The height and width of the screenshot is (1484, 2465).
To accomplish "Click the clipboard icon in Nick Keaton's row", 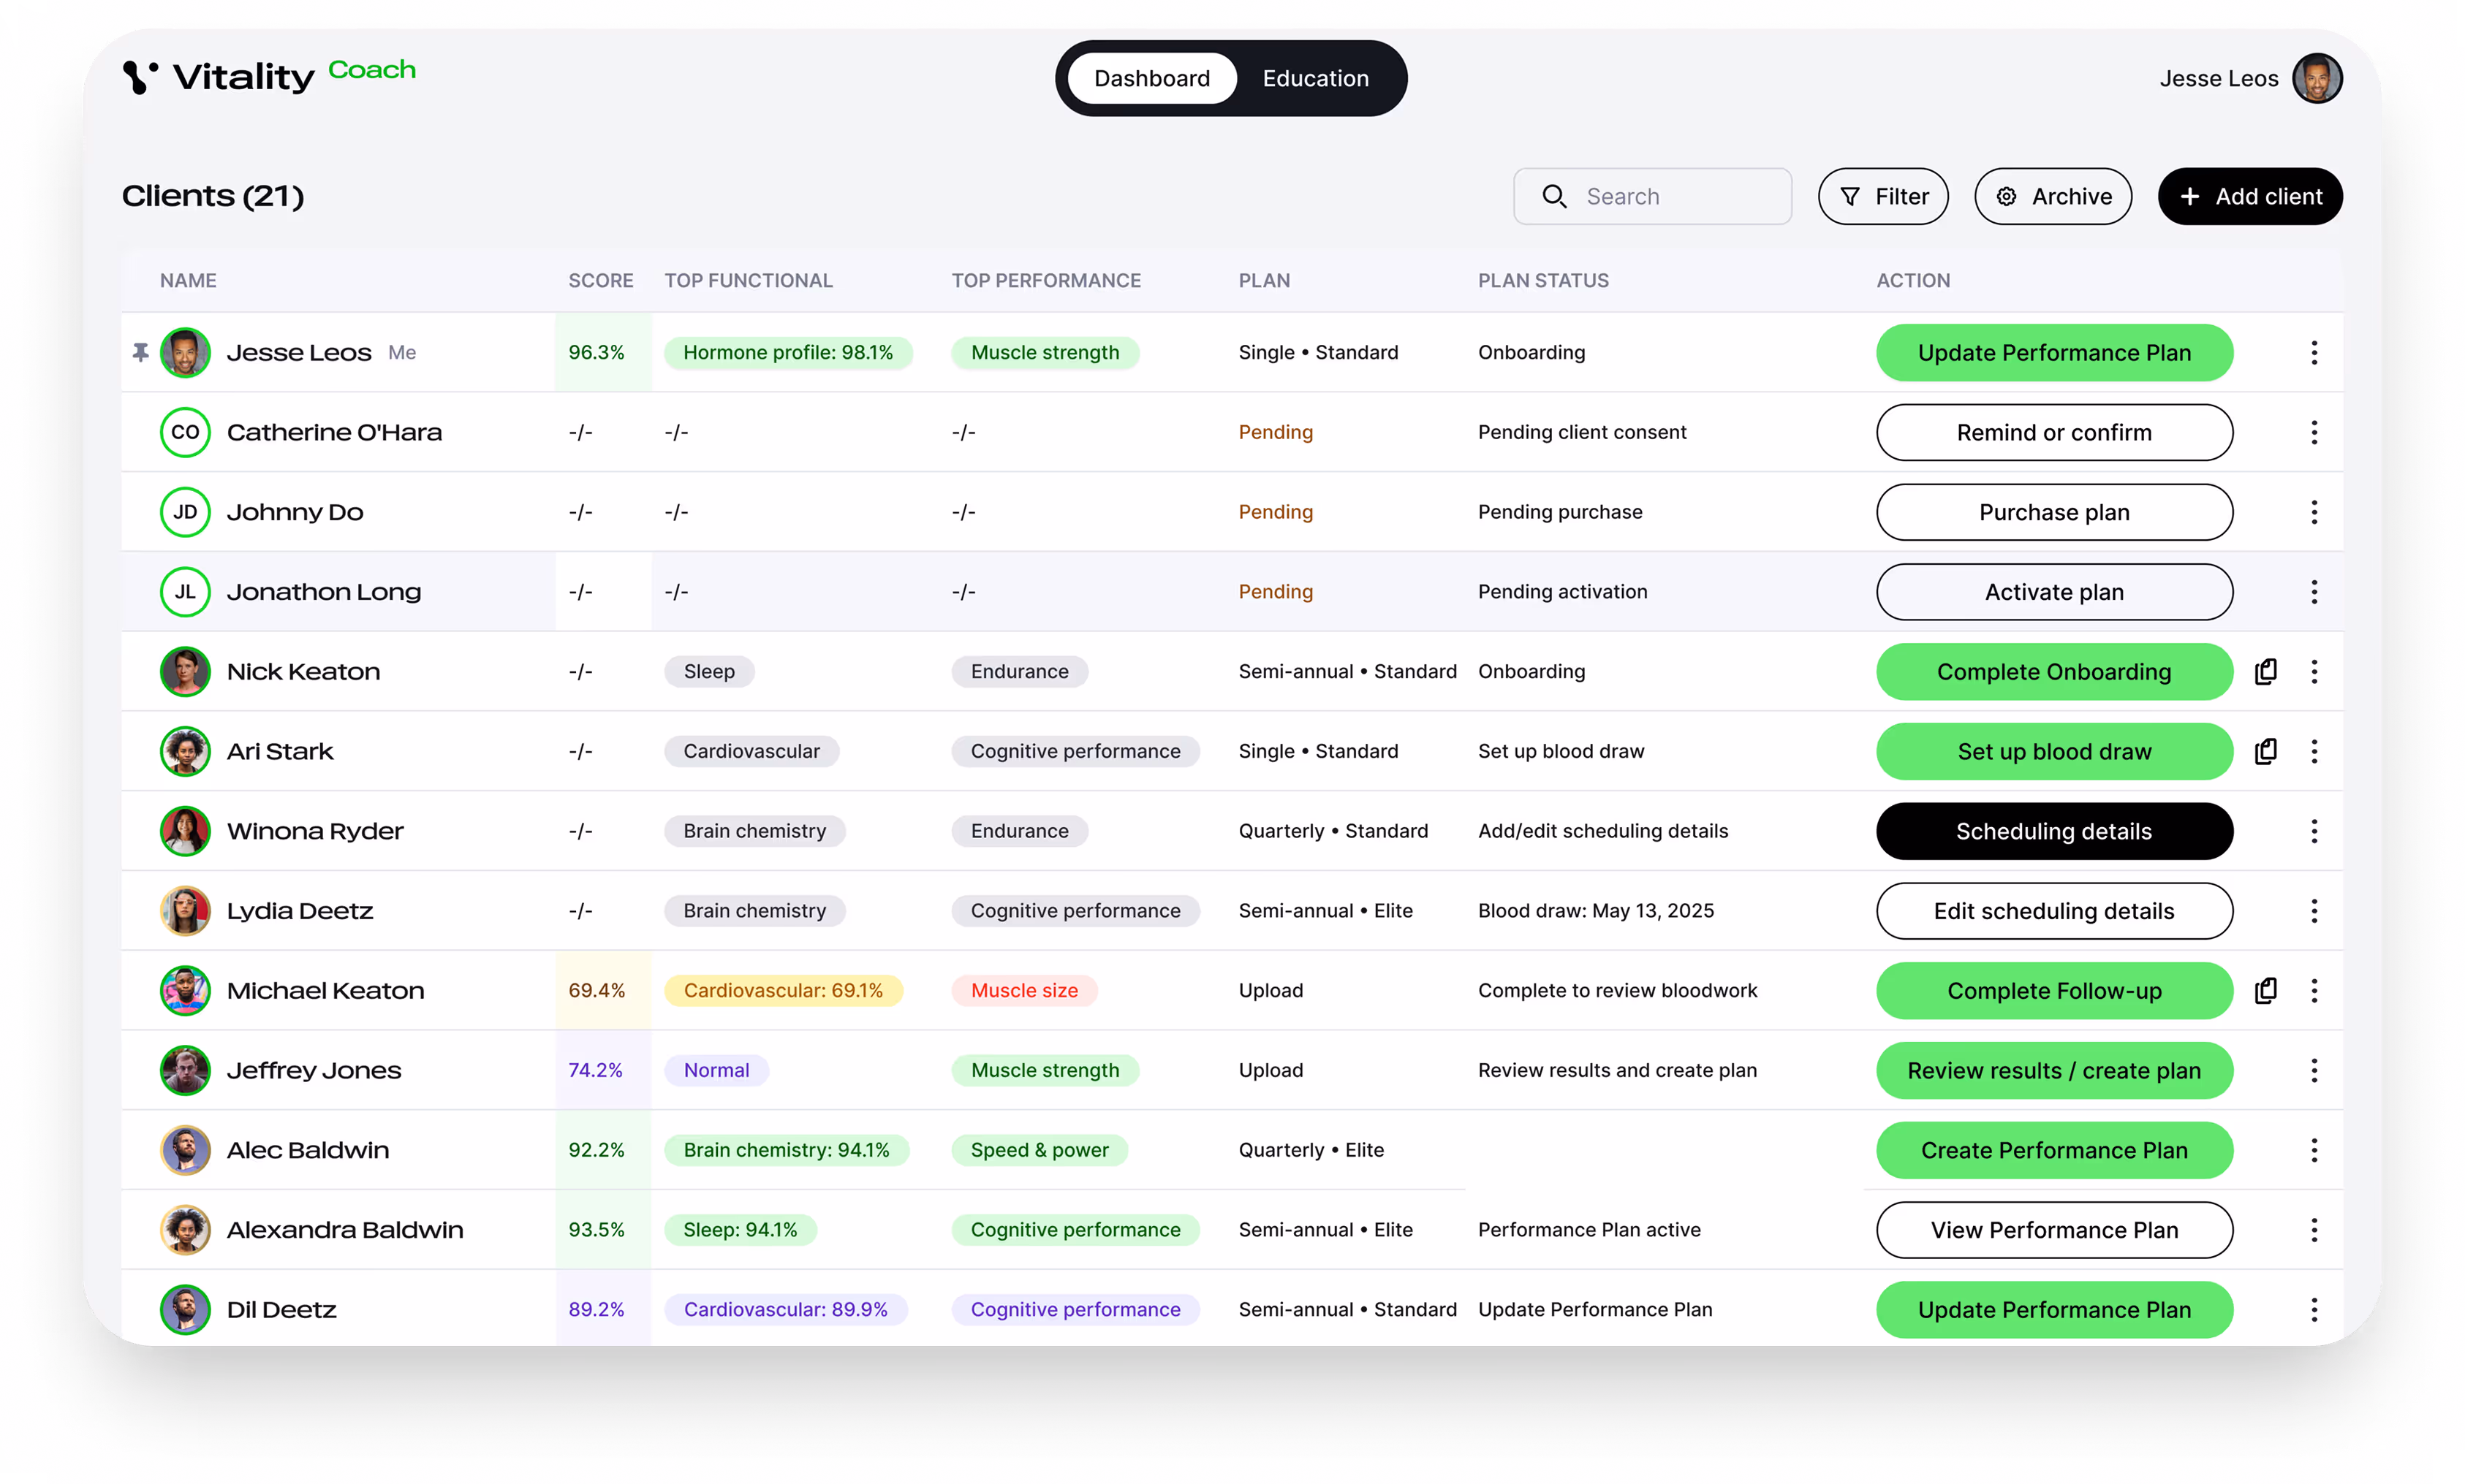I will 2266,671.
